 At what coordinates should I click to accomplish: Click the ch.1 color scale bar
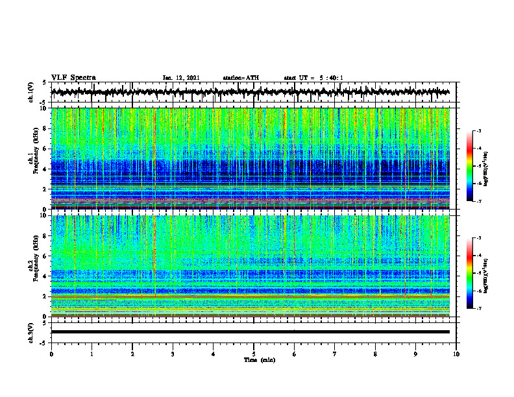click(x=470, y=166)
